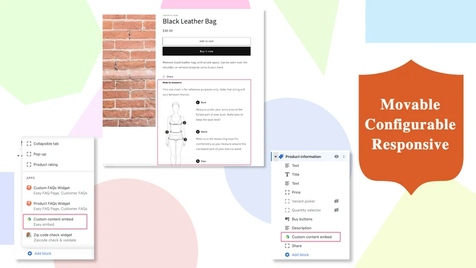
Task: Click the Product information tag icon
Action: 281,157
